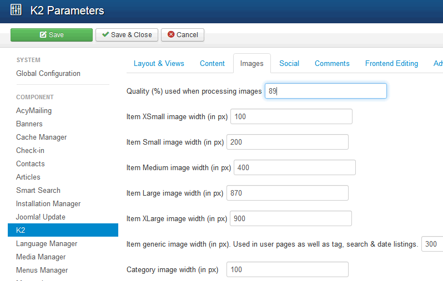Open the Layout & Views tab
Viewport: 443px width, 281px height.
pyautogui.click(x=159, y=64)
